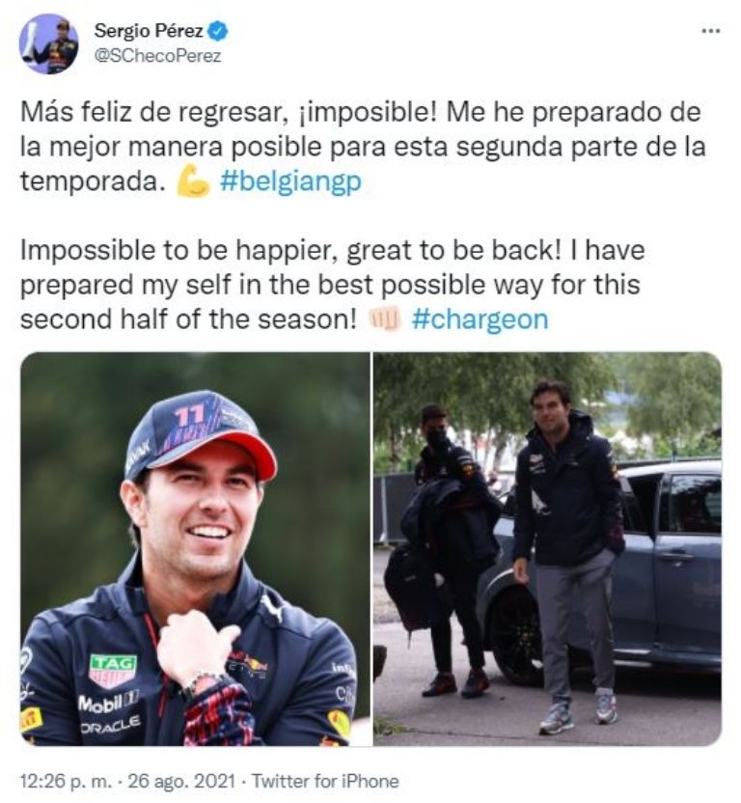Open the #chargeon hashtag
This screenshot has height=803, width=741.
coord(480,319)
